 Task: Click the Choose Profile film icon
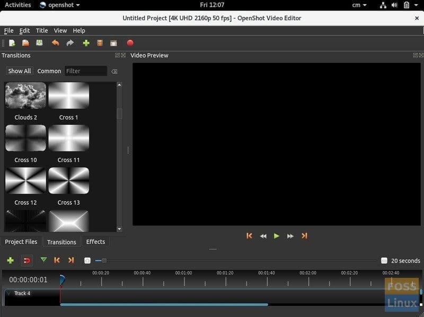click(x=100, y=43)
